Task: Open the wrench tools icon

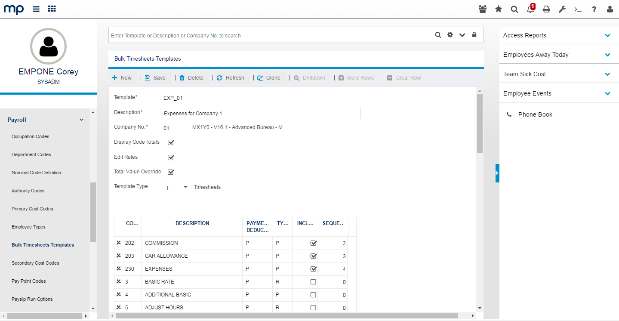Action: pyautogui.click(x=562, y=9)
